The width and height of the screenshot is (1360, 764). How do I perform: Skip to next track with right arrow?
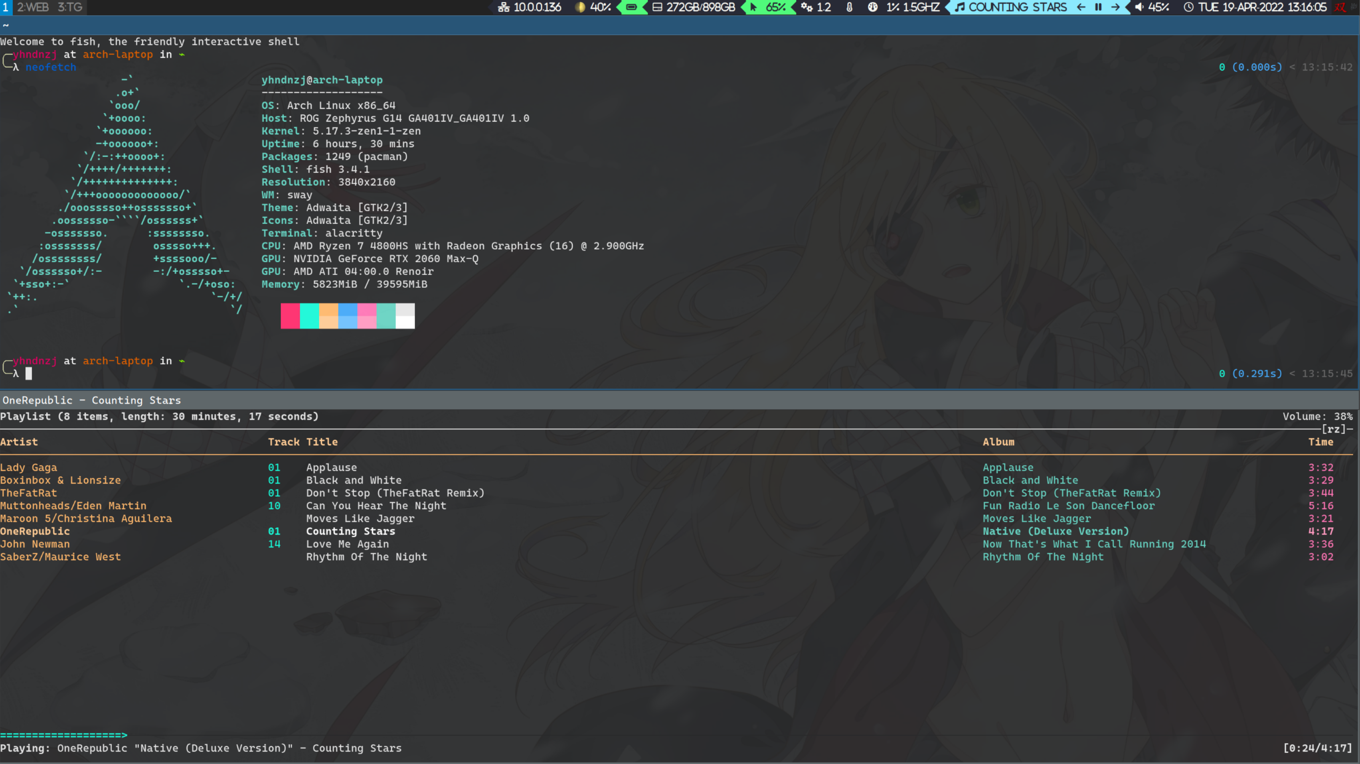(1115, 8)
